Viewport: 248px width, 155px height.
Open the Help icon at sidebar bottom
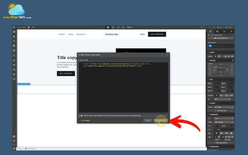pos(14,136)
